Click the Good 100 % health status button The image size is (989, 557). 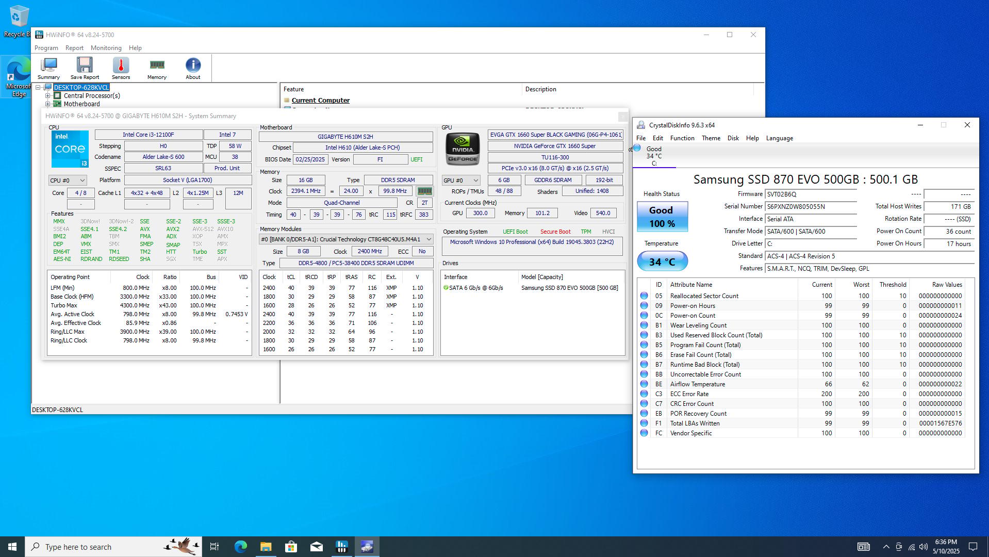(x=663, y=217)
